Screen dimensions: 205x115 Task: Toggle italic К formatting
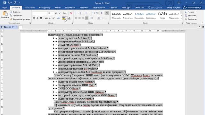[37, 18]
